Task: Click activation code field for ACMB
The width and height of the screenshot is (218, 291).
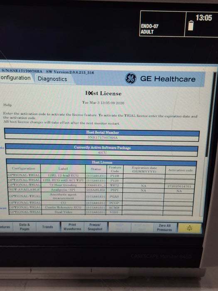Action: coord(178,208)
